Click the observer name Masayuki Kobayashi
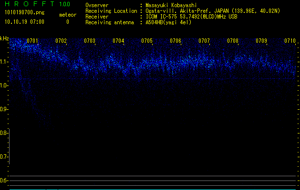The width and height of the screenshot is (300, 190). 171,5
